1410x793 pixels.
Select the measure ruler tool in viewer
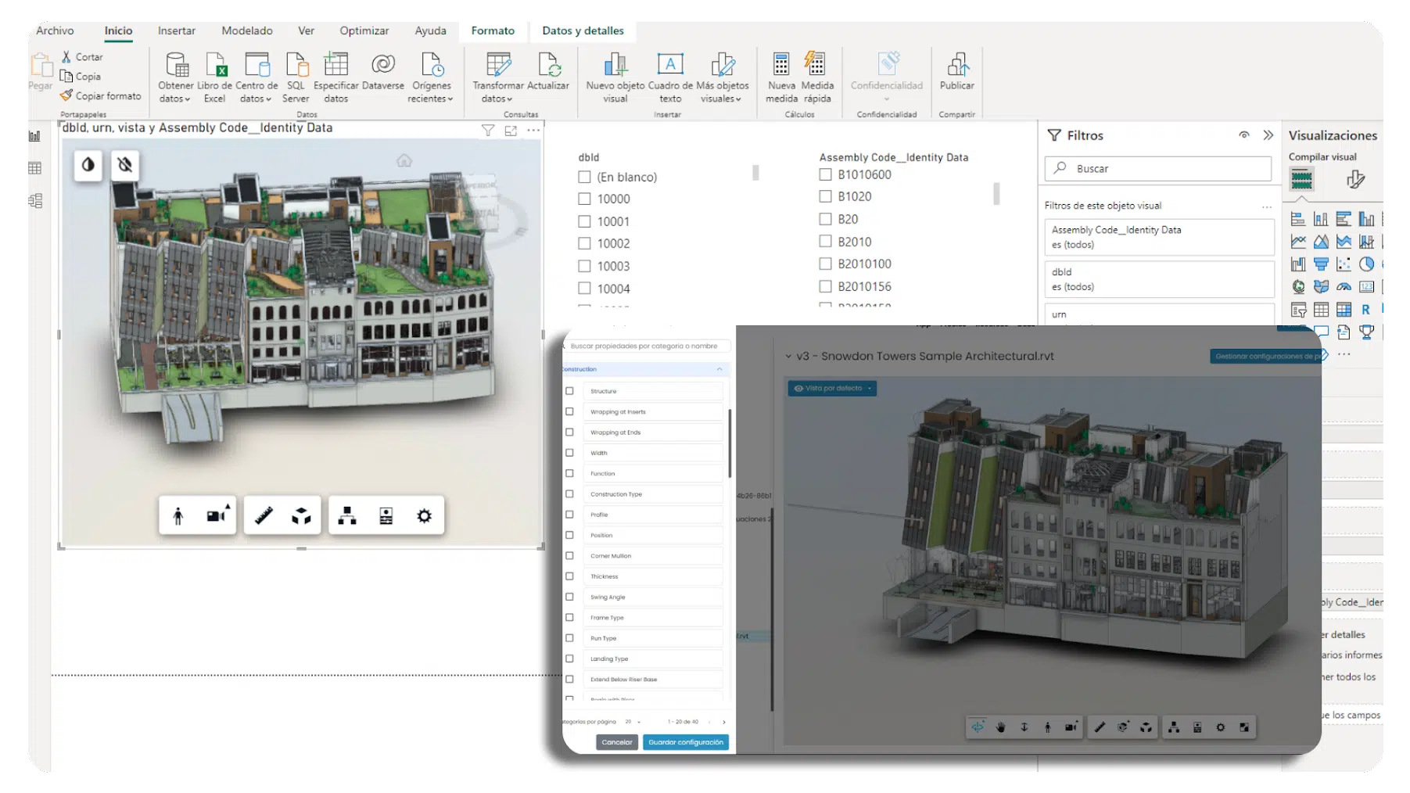[264, 516]
